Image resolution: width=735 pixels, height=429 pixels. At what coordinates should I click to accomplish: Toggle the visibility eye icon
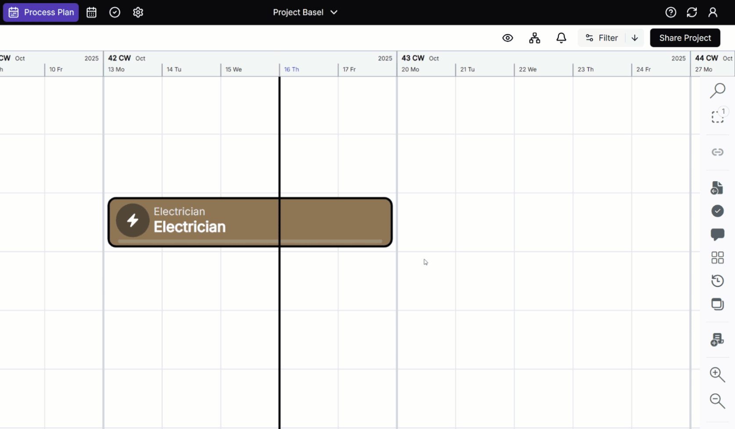(507, 38)
